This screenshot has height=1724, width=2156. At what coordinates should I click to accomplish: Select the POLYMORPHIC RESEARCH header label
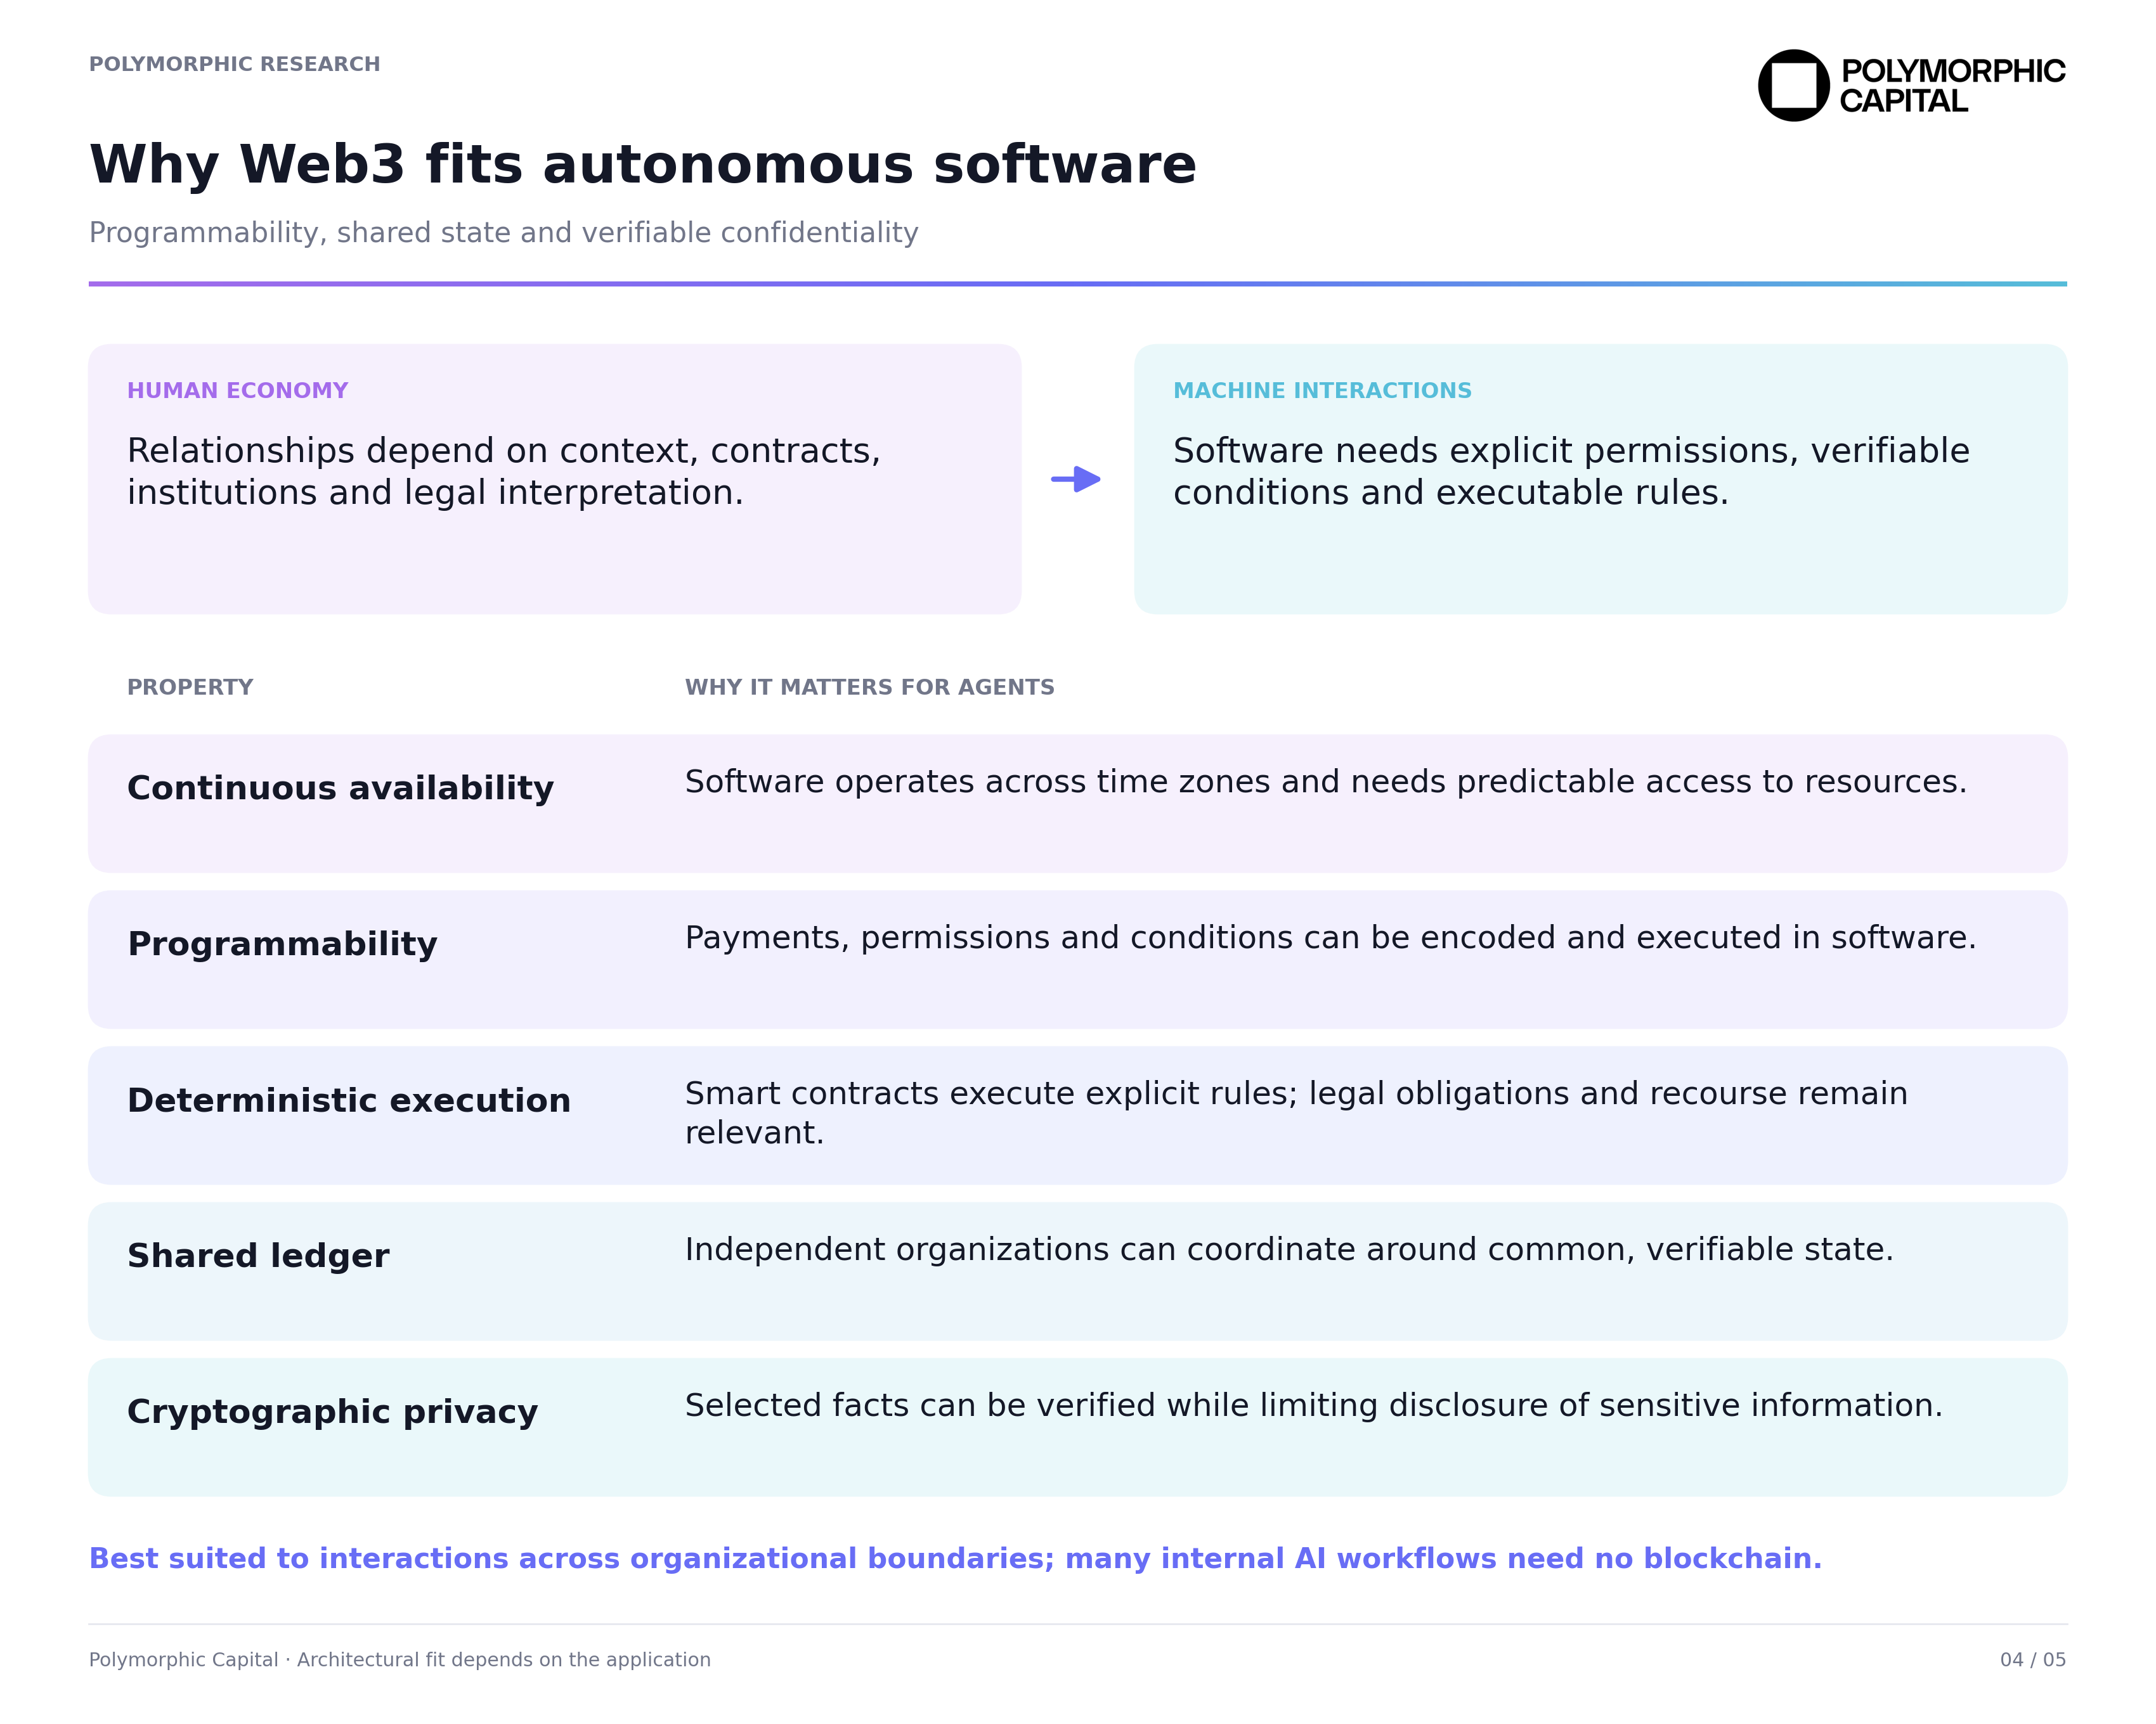click(x=235, y=64)
